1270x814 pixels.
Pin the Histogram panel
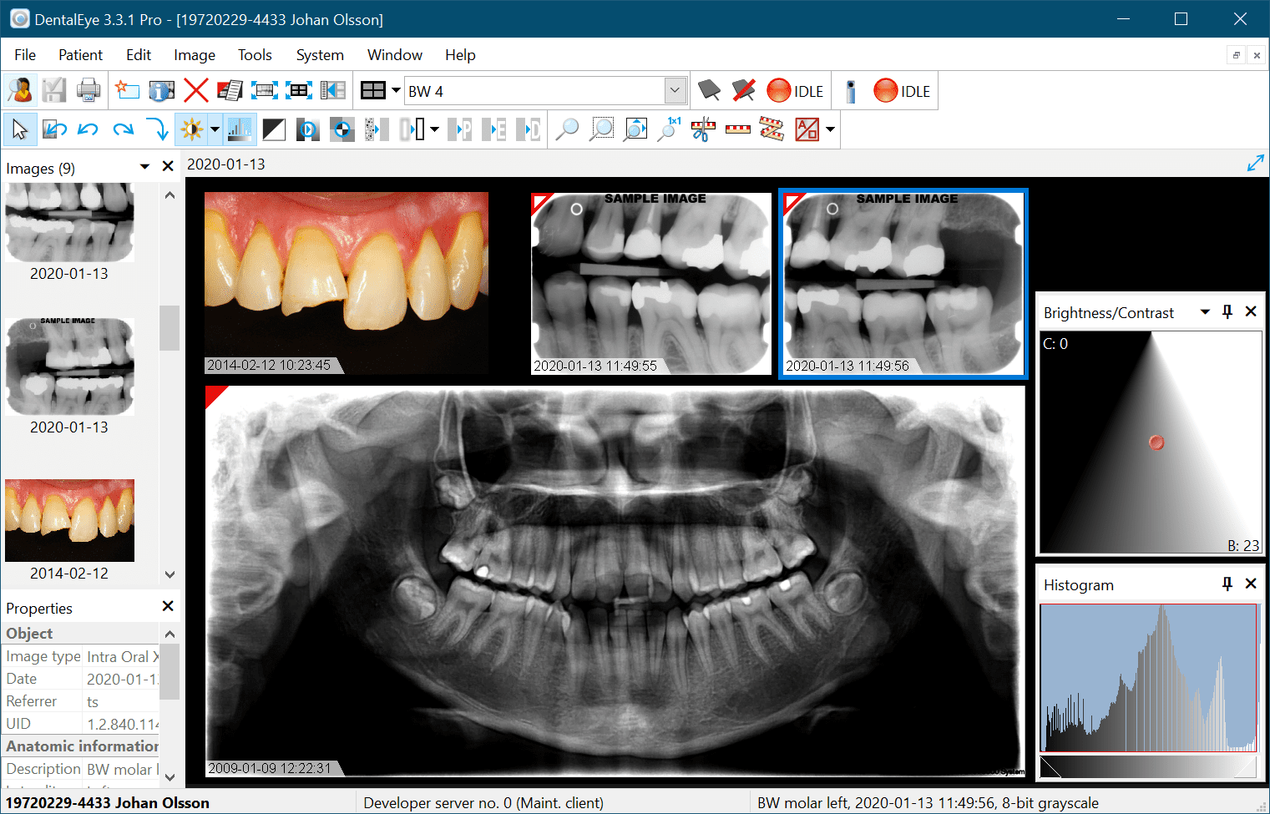1227,584
